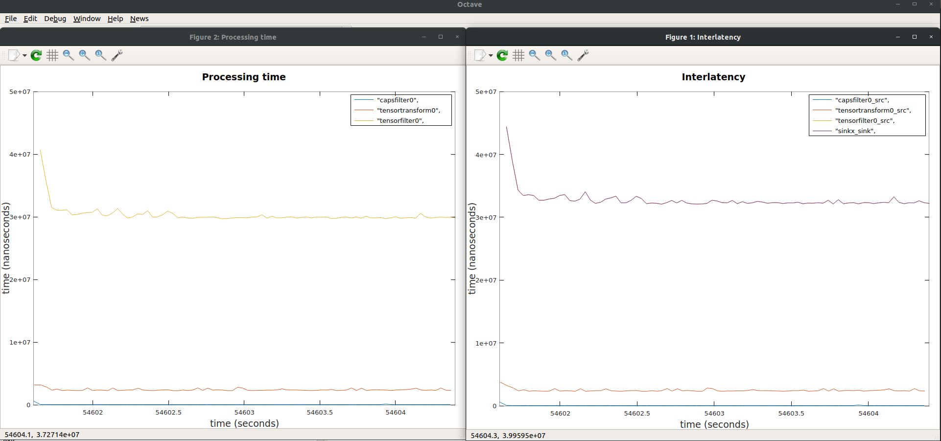Image resolution: width=941 pixels, height=441 pixels.
Task: Minimize the Figure 1: Interlatency window
Action: point(898,37)
